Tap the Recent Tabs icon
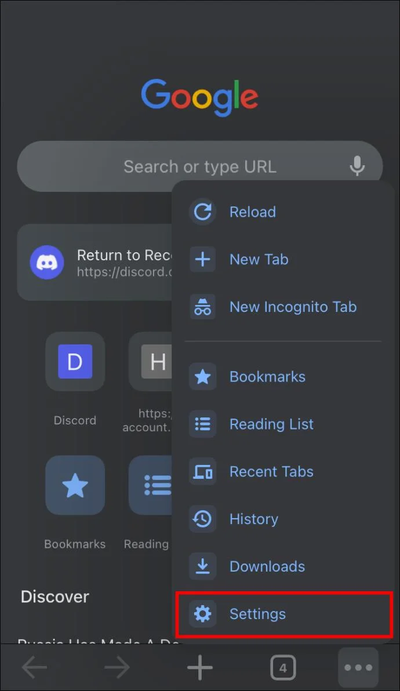The height and width of the screenshot is (691, 400). (202, 471)
